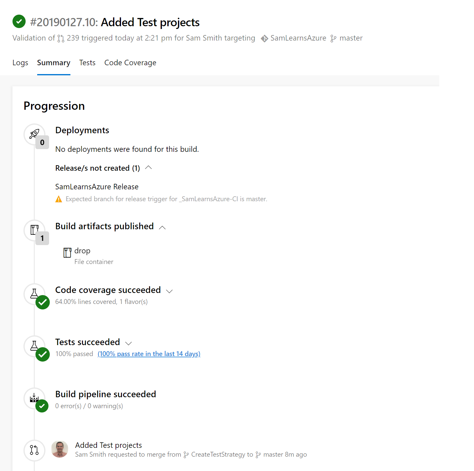
Task: Collapse the Release/s not created section
Action: (148, 168)
